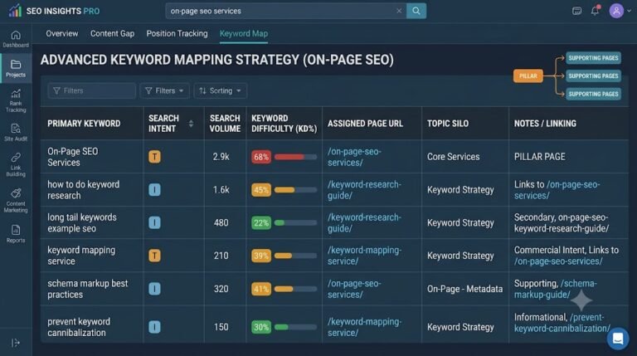The height and width of the screenshot is (356, 637).
Task: Expand the account chevron next to avatar
Action: click(630, 11)
